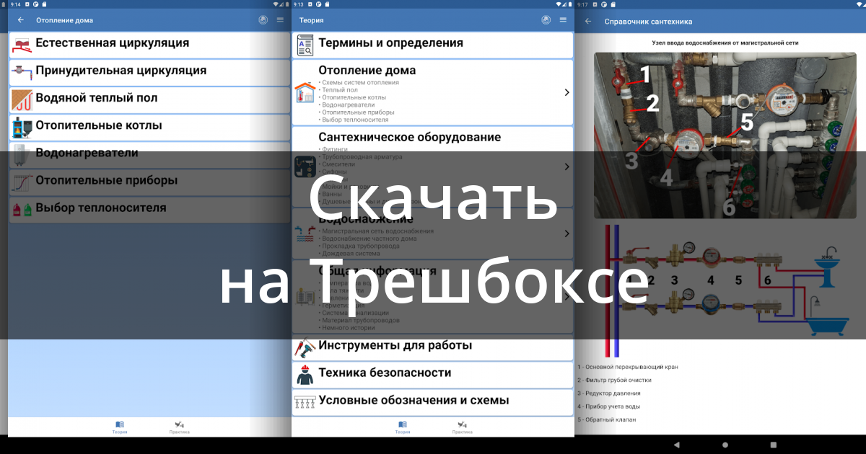This screenshot has width=866, height=454.
Task: Tap the Инструменты для работы tools icon
Action: pyautogui.click(x=305, y=347)
